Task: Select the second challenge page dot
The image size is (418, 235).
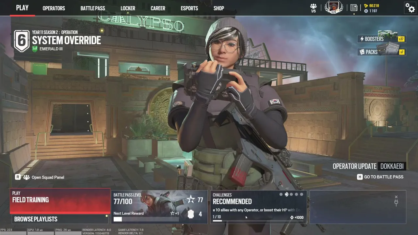Action: pos(286,194)
